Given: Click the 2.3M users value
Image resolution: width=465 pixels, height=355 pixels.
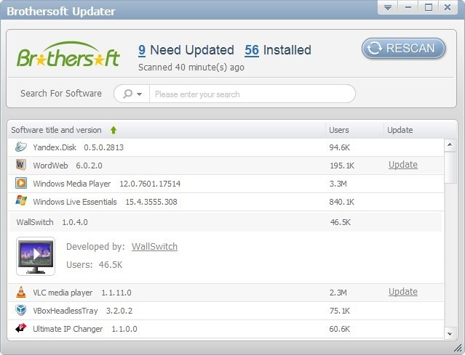Looking at the screenshot, I should [338, 293].
